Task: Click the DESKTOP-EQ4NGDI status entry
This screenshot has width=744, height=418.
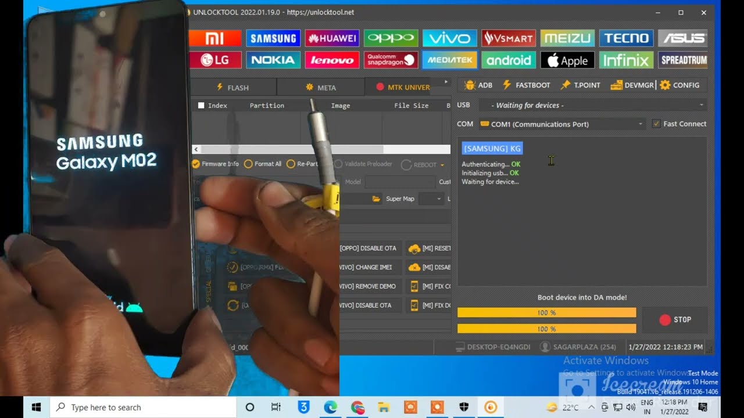Action: (x=493, y=347)
